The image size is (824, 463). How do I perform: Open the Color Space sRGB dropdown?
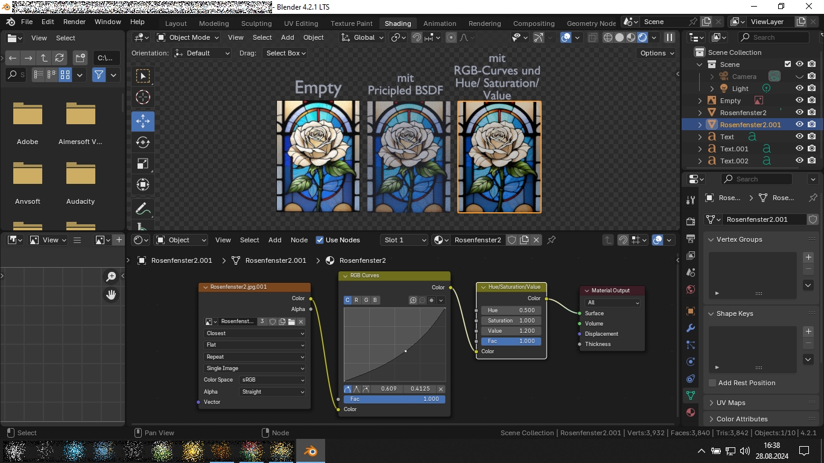pos(273,380)
